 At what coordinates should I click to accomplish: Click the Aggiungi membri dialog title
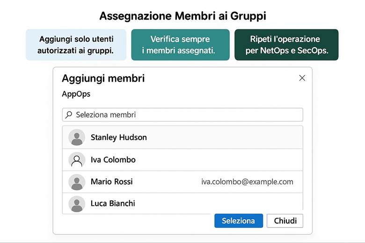tap(103, 78)
